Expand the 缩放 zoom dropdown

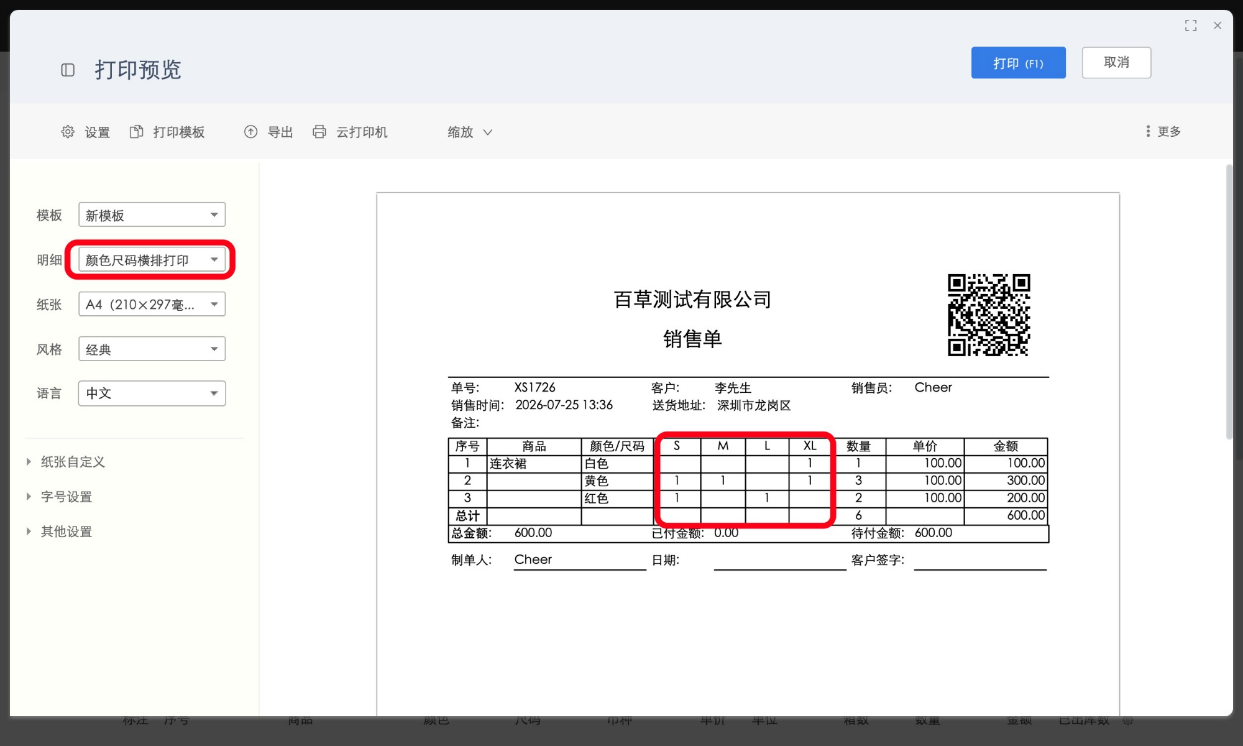click(470, 132)
